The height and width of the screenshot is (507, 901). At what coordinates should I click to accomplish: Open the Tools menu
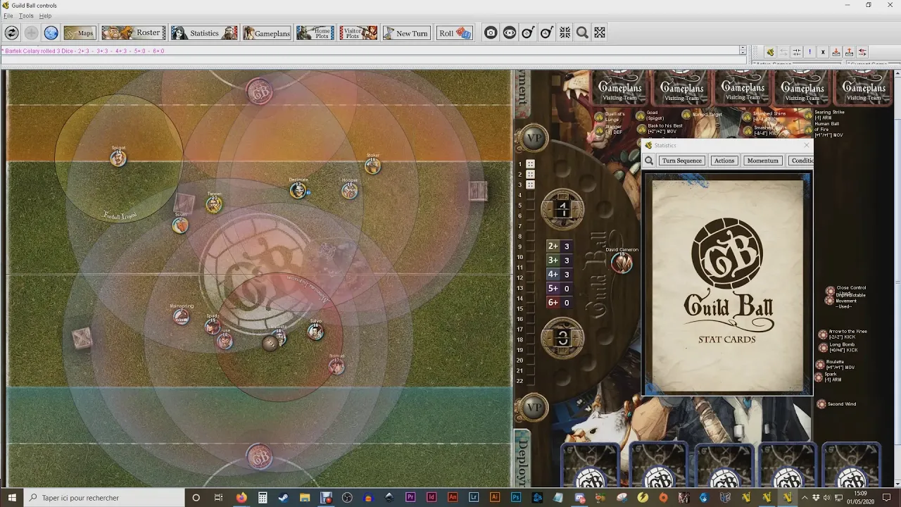[x=26, y=15]
